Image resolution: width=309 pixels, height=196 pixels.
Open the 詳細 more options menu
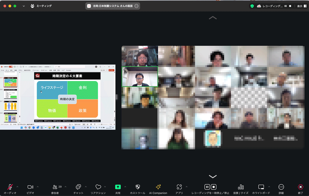(281, 187)
